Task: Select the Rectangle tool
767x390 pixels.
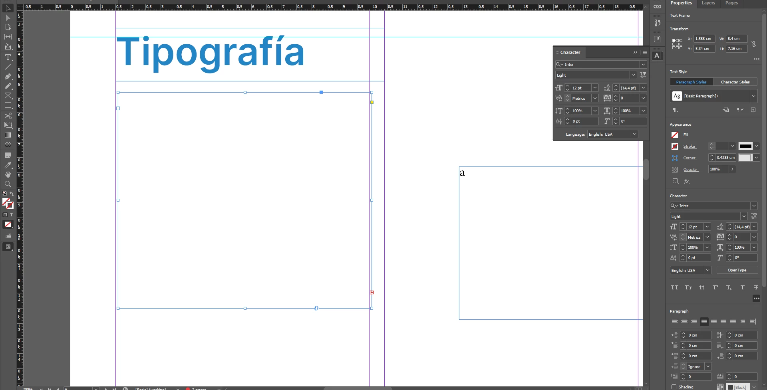Action: point(8,105)
